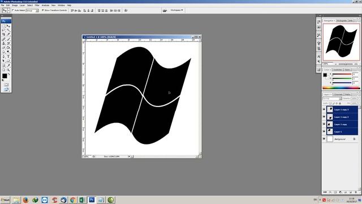Click foreground color swatch in toolbox

(5, 76)
